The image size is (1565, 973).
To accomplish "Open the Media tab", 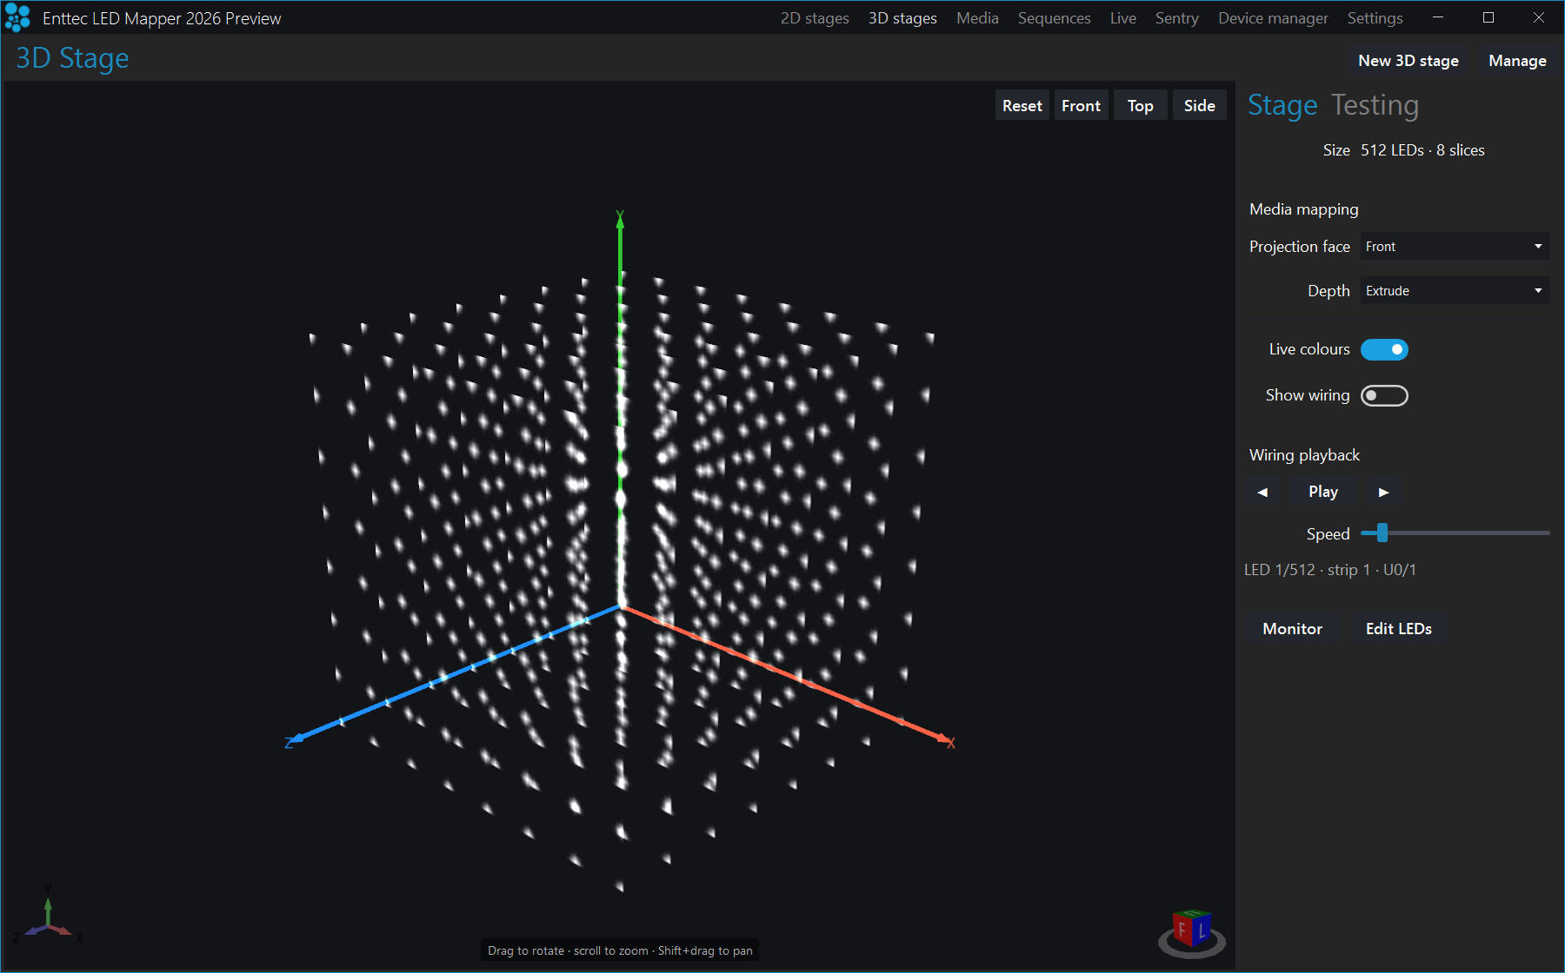I will click(x=977, y=18).
